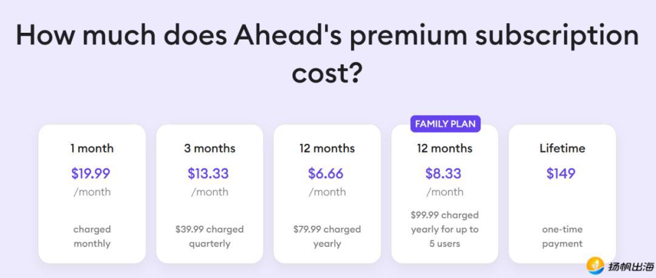The height and width of the screenshot is (278, 656).
Task: Click the $8.33 price text
Action: (x=443, y=174)
